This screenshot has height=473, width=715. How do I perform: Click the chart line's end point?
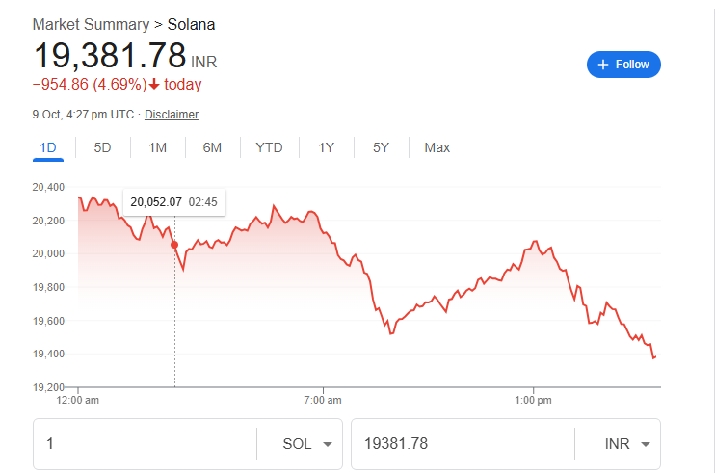click(655, 358)
